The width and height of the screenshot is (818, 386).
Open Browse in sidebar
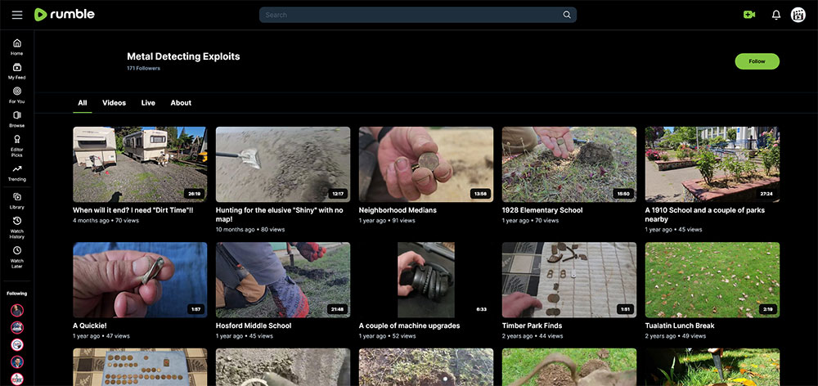coord(16,119)
